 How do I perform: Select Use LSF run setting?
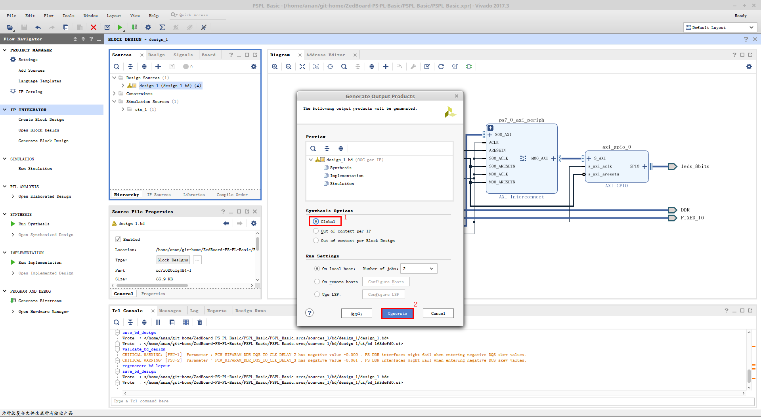317,294
